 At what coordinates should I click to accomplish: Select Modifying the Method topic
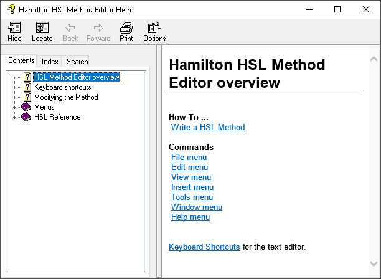(66, 97)
